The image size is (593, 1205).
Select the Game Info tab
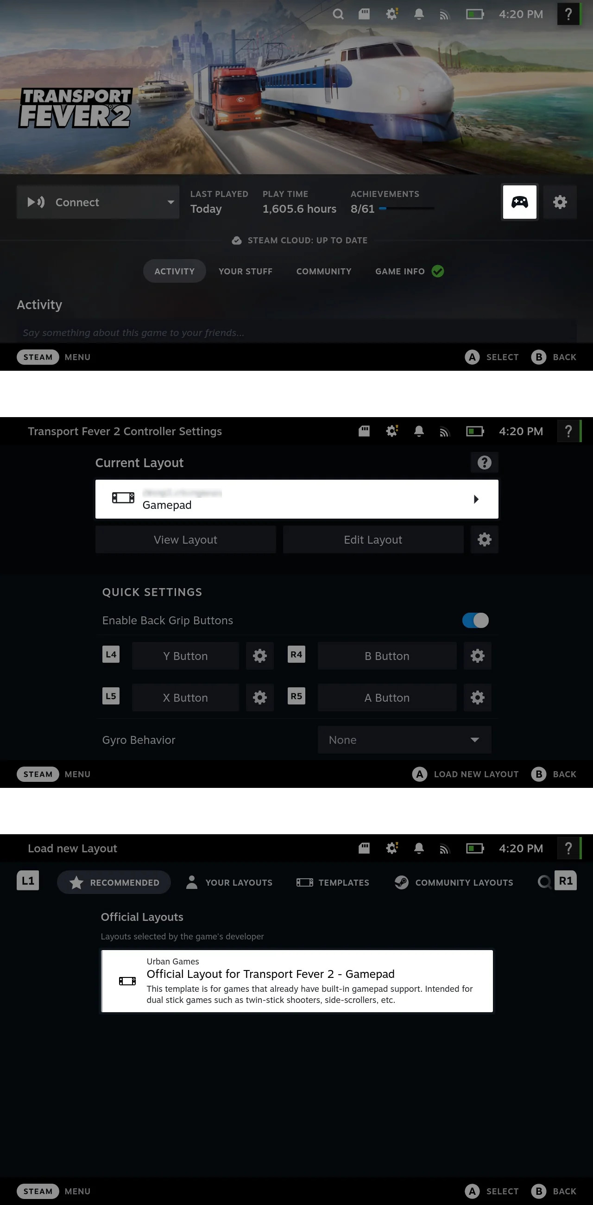(400, 271)
